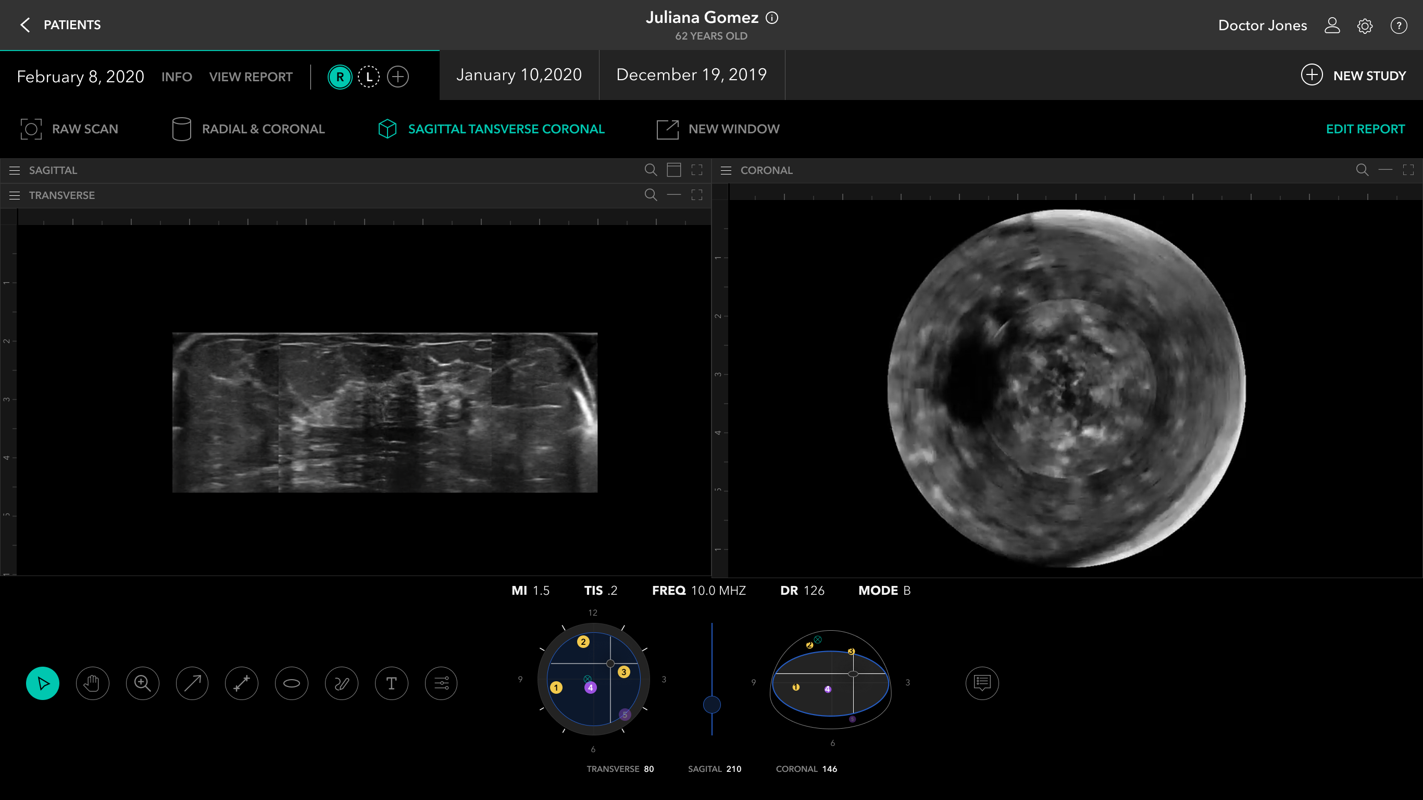1423x800 pixels.
Task: Switch to right breast R view
Action: [340, 77]
